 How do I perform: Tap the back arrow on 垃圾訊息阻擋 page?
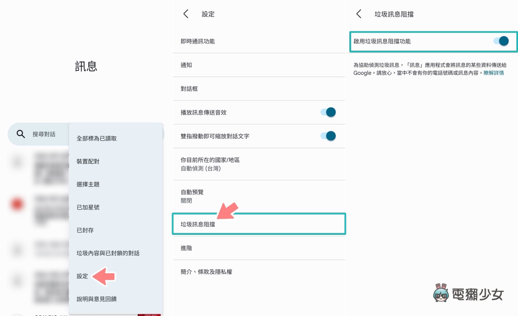point(358,14)
